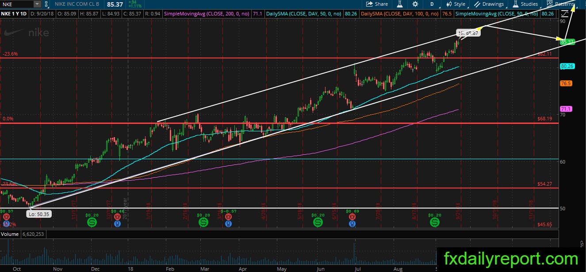Viewport: 586px width, 272px height.
Task: Click the NIKE INC COM CL B description
Action: (77, 4)
